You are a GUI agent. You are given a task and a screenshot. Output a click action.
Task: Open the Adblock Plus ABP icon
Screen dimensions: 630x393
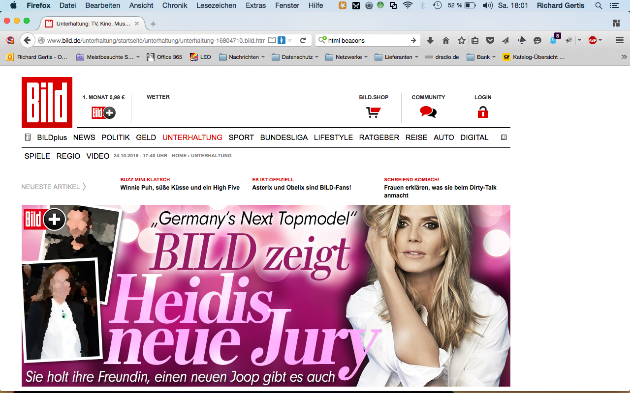click(592, 40)
